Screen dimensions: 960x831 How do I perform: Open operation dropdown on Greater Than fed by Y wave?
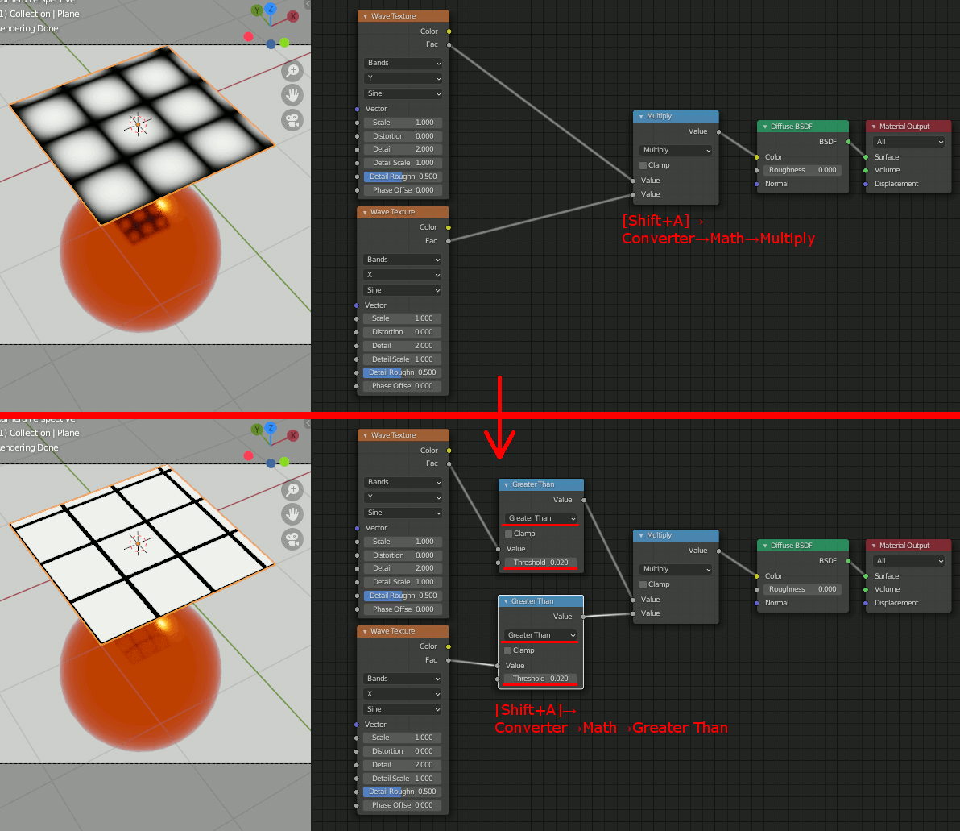(x=541, y=518)
